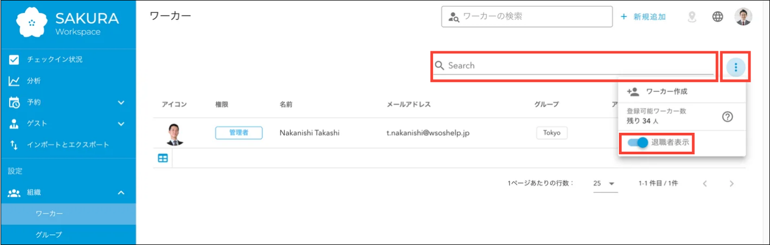Screen dimensions: 770x245
Task: Toggle the 退職者表示 switch
Action: pos(638,143)
